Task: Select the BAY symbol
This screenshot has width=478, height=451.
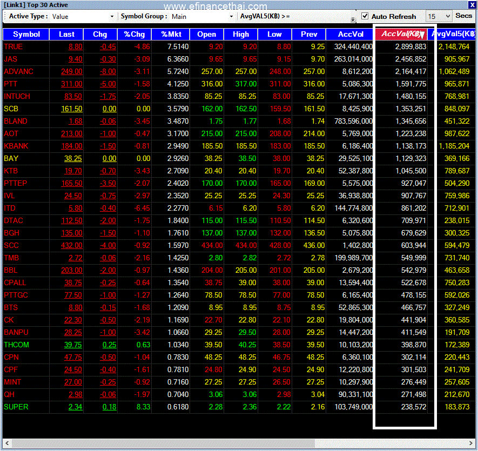Action: 11,159
